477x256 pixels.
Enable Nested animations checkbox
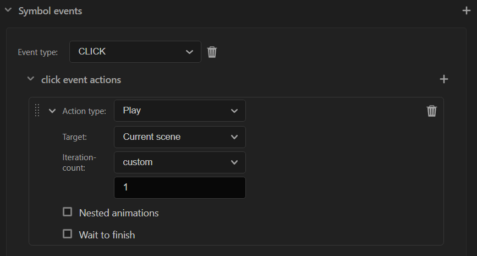[x=67, y=212]
